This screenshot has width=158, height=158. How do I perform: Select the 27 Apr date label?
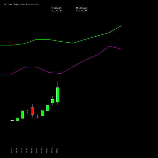click(x=11, y=150)
